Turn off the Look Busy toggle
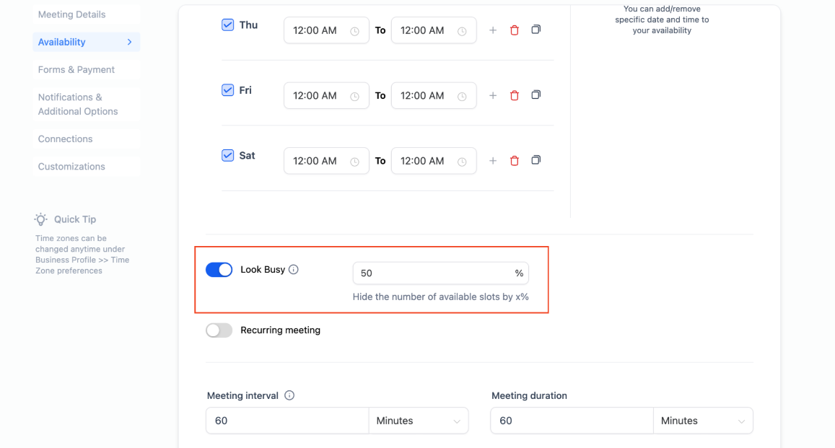 pyautogui.click(x=219, y=270)
